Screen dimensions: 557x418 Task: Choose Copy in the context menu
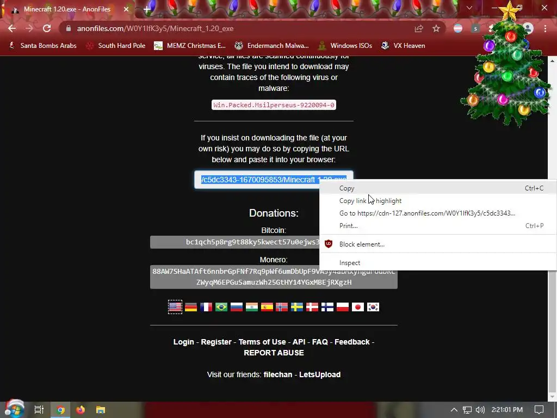(x=438, y=188)
